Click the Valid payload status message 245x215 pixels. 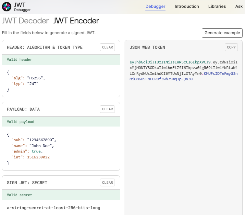coord(20,122)
